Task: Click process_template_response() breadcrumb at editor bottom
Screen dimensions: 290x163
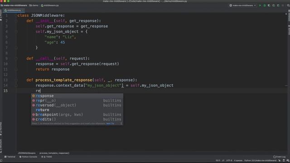Action: pos(54,153)
